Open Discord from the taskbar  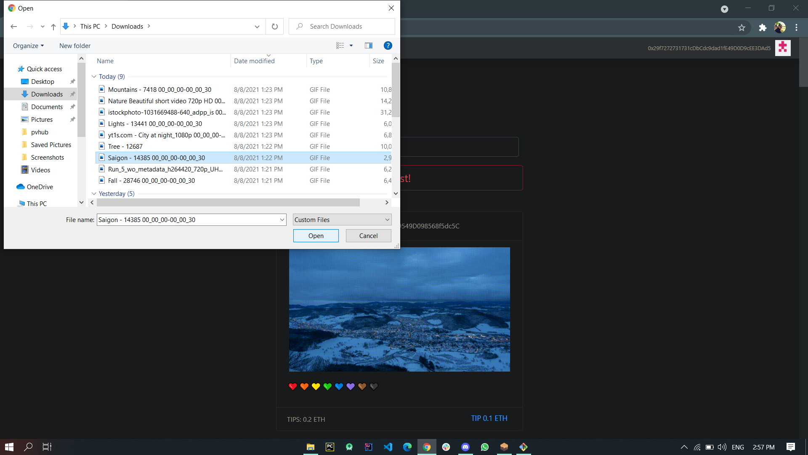point(465,447)
